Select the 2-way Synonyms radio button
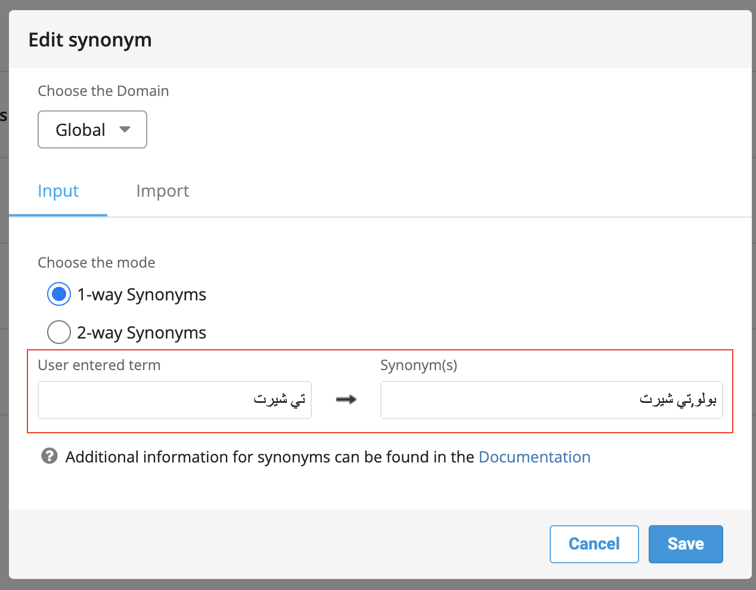Screen dimensions: 756x590 (x=59, y=332)
